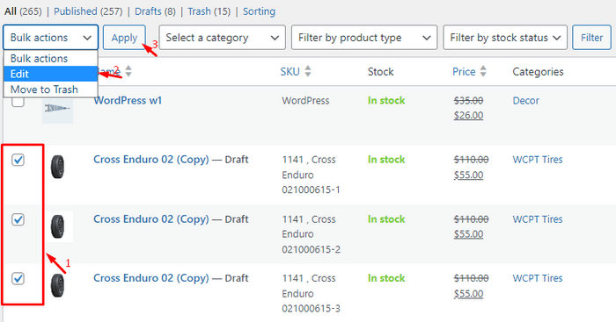Open the Select a category dropdown
616x322 pixels.
click(x=222, y=38)
